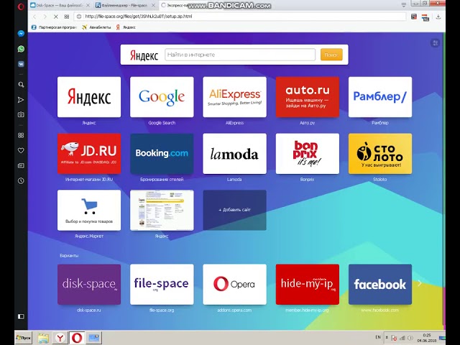Open the Столото speed dial tile

[380, 154]
